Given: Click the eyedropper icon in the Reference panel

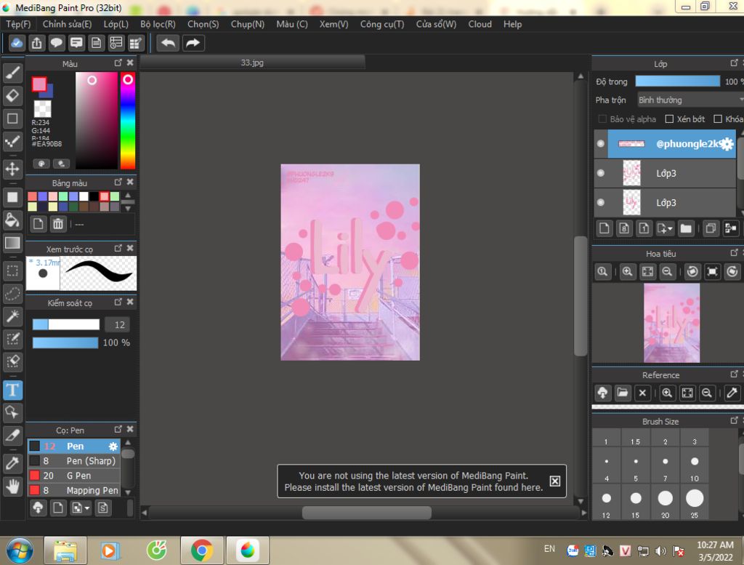Looking at the screenshot, I should pyautogui.click(x=732, y=393).
